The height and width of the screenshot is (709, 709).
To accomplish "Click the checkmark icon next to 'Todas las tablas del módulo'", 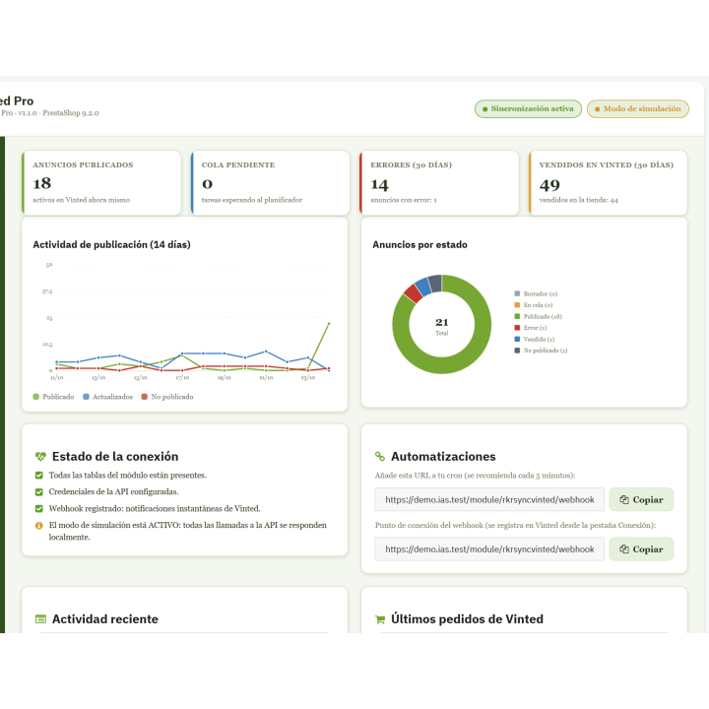I will tap(38, 476).
